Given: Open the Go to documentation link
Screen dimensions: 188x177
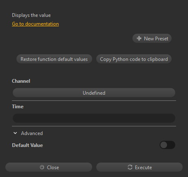Looking at the screenshot, I should [35, 24].
